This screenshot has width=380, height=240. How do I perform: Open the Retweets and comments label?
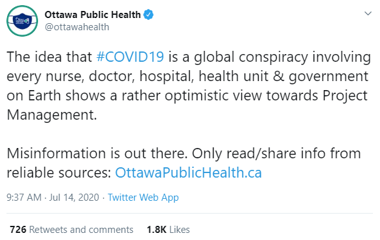(81, 229)
